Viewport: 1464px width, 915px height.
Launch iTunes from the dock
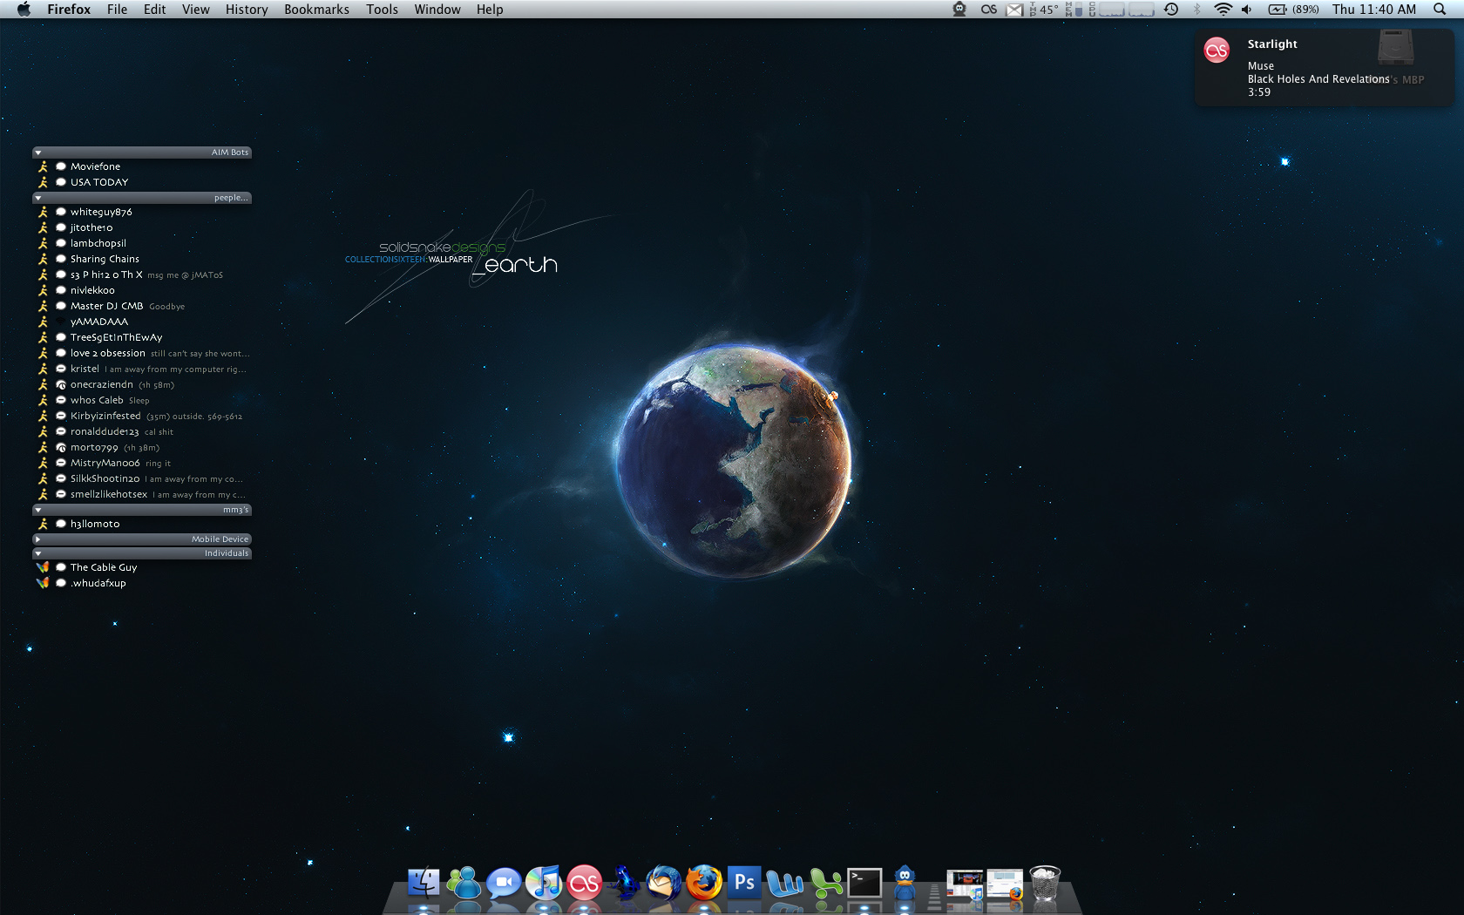pyautogui.click(x=544, y=883)
